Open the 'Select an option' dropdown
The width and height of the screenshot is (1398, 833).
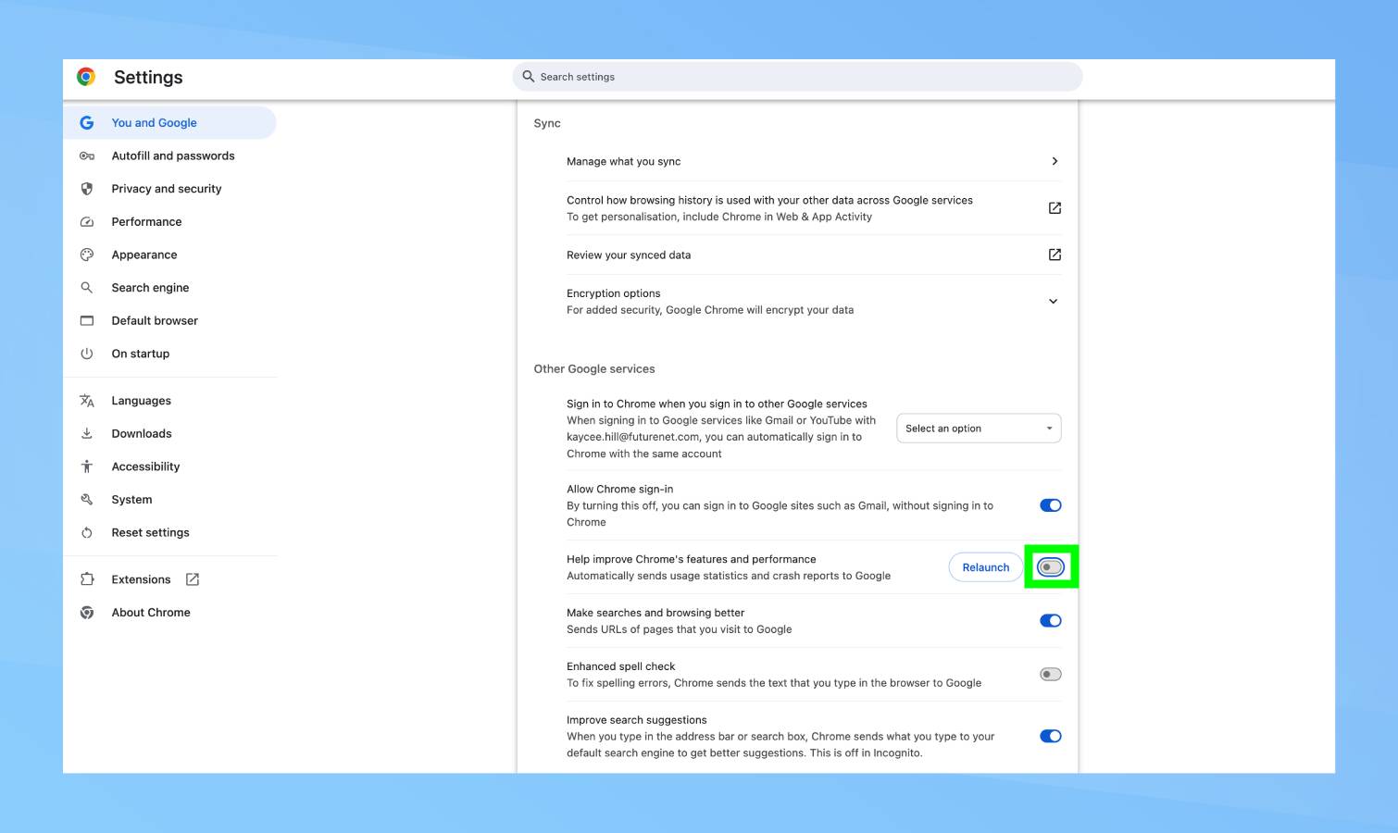tap(978, 429)
